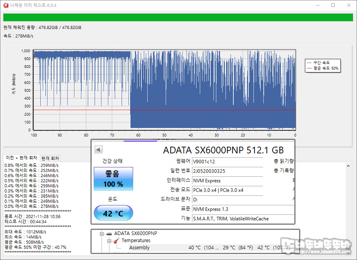Click the 평균 속도 50% red legend entry
This screenshot has height=260, width=357.
tap(322, 68)
